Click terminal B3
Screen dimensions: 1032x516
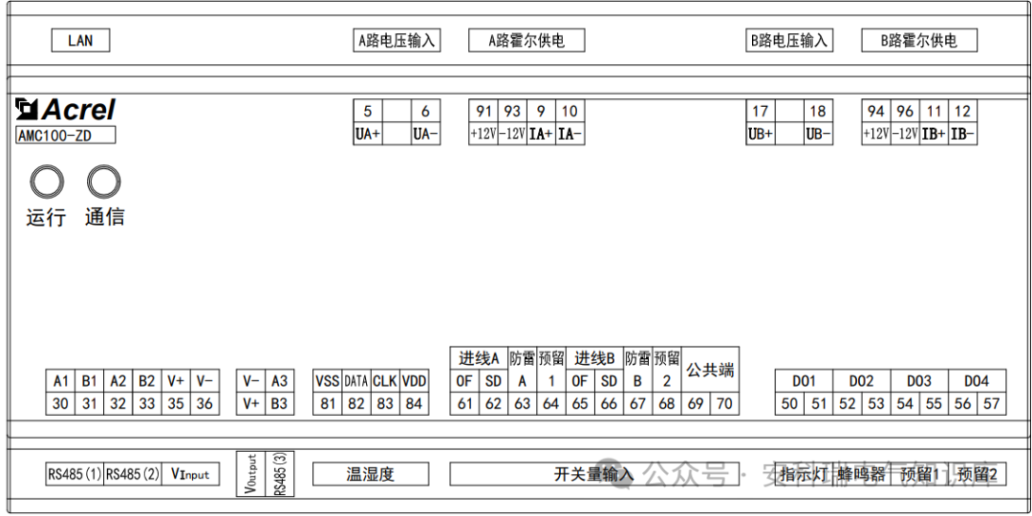point(280,403)
